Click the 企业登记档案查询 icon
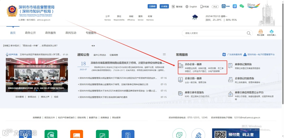 click(230, 80)
